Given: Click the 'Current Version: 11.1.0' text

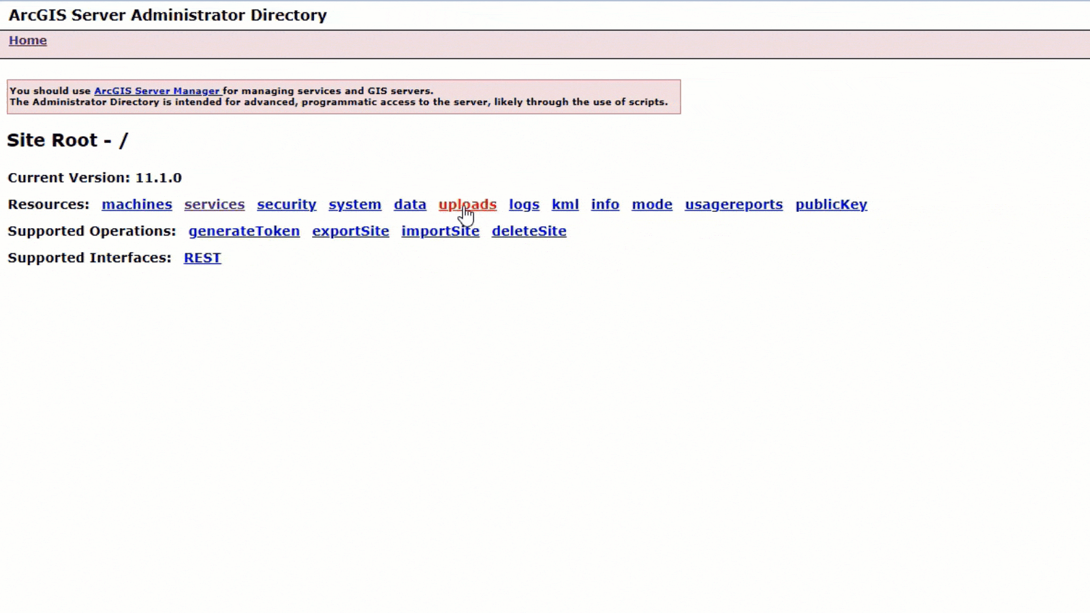Looking at the screenshot, I should tap(95, 178).
